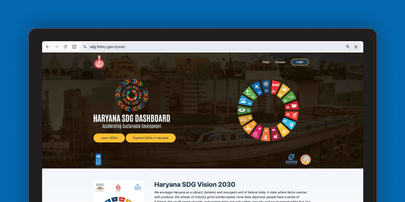Select SDG 07 Clean Energy sun segment
The image size is (405, 202).
283,130
